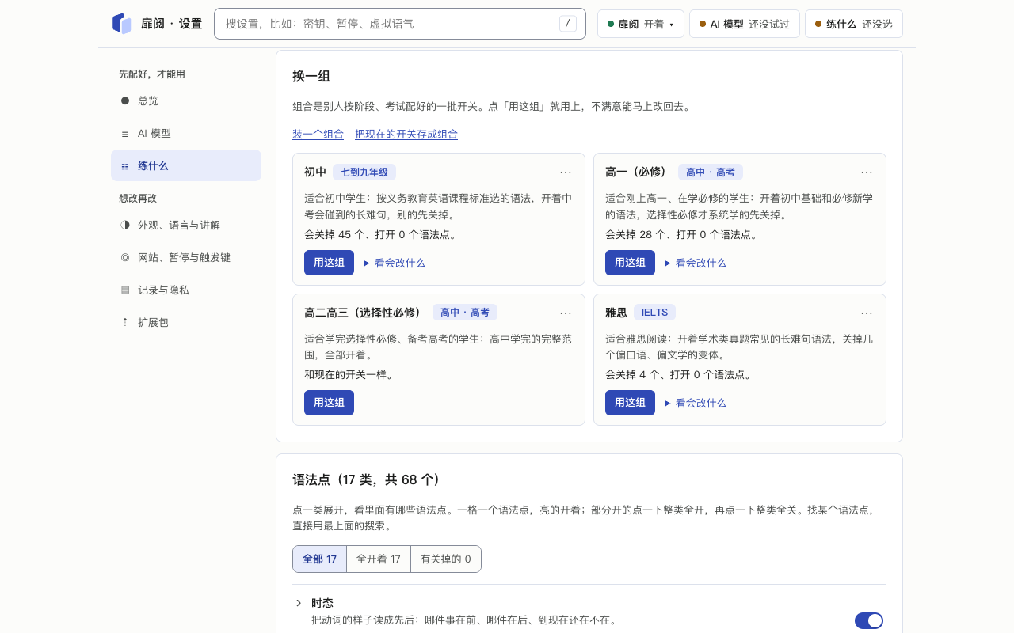The height and width of the screenshot is (633, 1014).
Task: Click the 装一个组合 link
Action: pyautogui.click(x=318, y=135)
